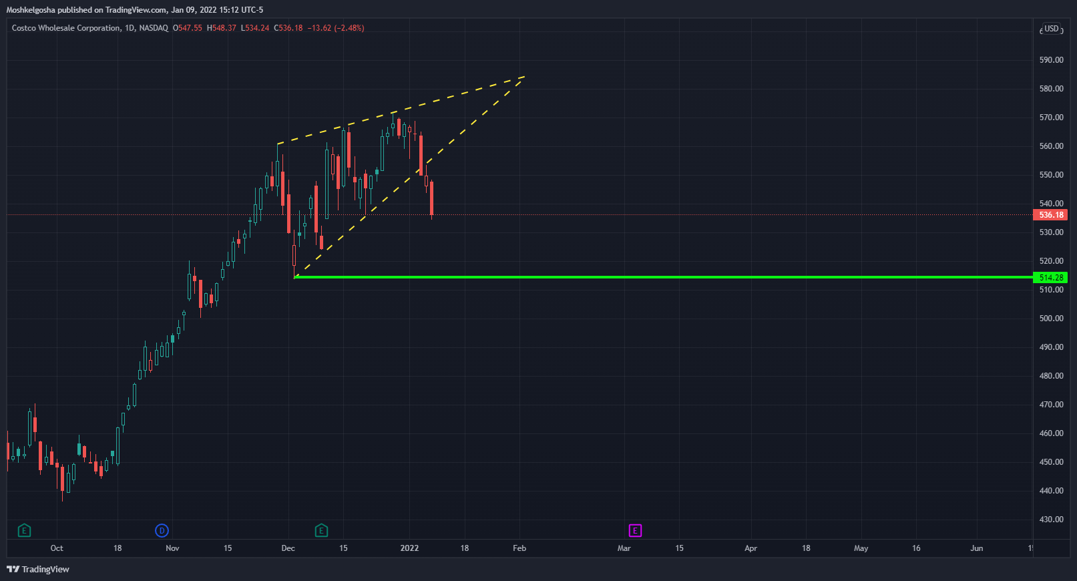The width and height of the screenshot is (1077, 581).
Task: Click the open value O547.55
Action: click(188, 28)
